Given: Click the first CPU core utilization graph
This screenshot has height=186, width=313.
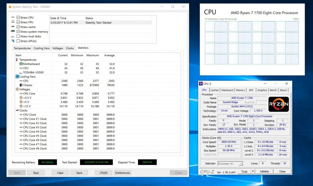Looking at the screenshot, I should pyautogui.click(x=216, y=26).
